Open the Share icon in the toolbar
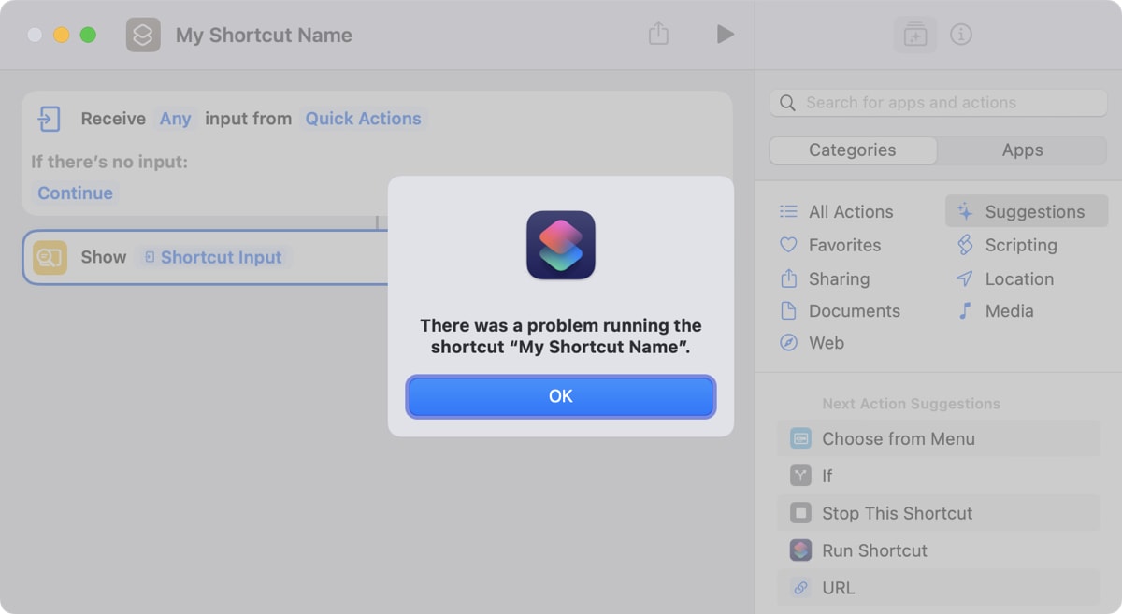The height and width of the screenshot is (614, 1122). point(658,34)
